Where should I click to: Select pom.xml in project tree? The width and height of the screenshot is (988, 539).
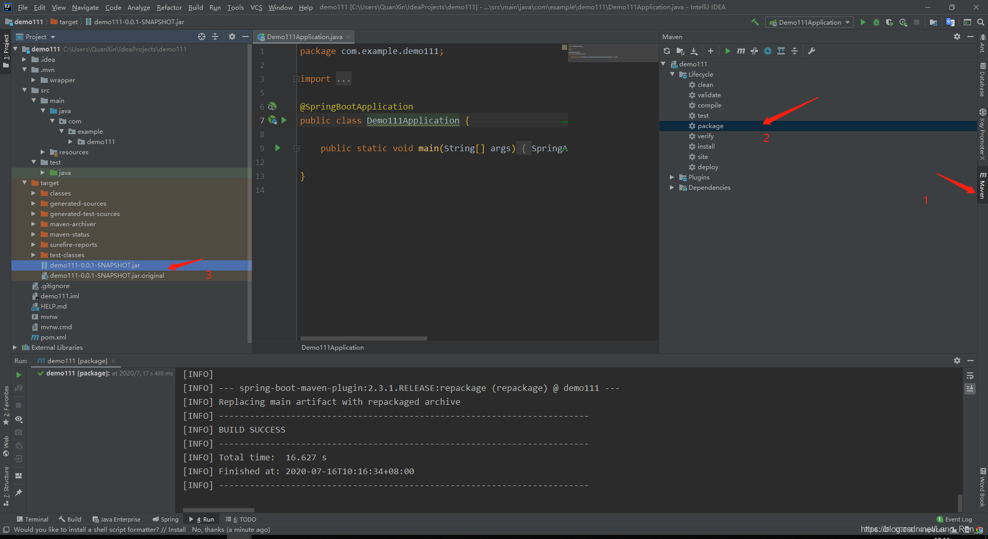(x=53, y=337)
